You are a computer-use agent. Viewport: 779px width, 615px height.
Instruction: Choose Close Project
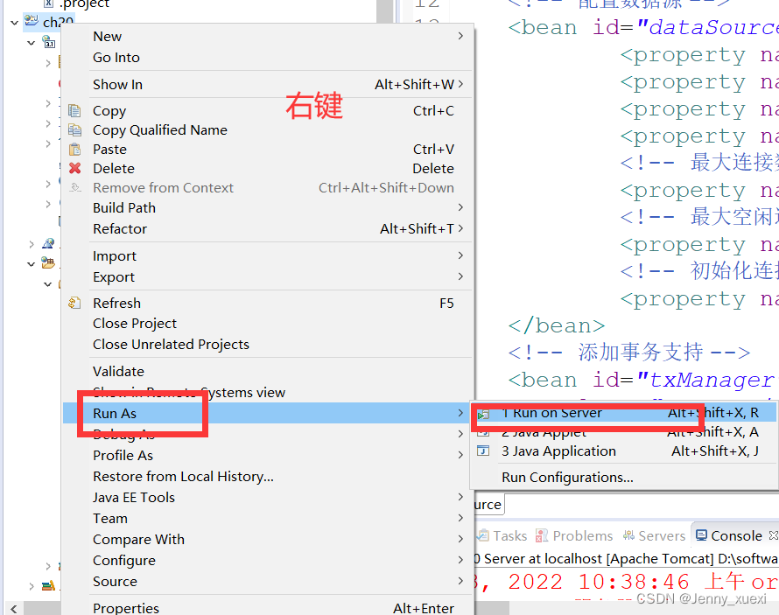tap(269, 324)
